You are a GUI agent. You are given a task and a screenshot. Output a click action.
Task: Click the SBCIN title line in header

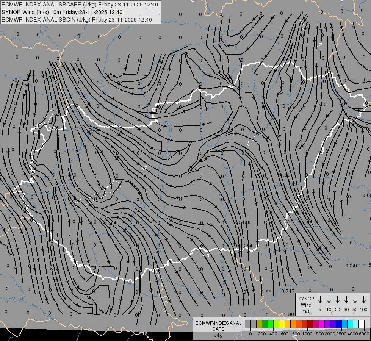point(77,20)
